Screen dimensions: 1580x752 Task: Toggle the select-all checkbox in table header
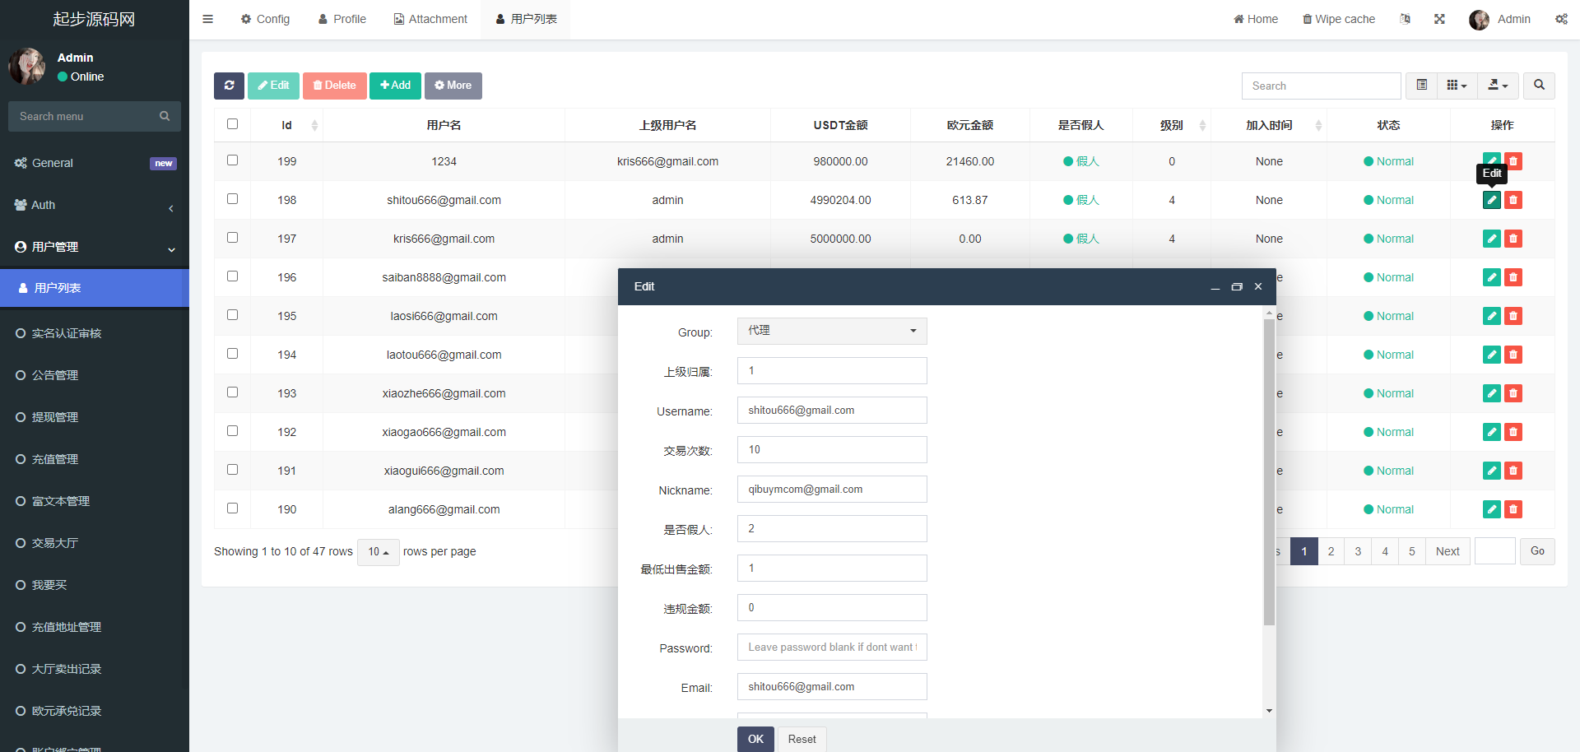(x=232, y=124)
